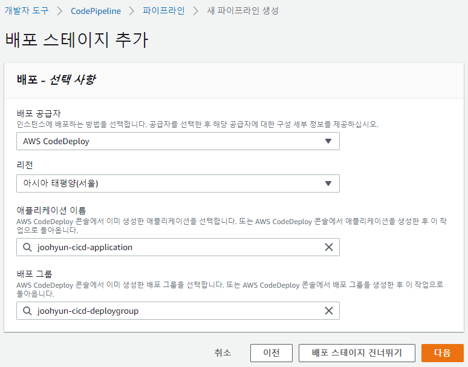Clear the joohyun-cicd-application field with X
Image resolution: width=468 pixels, height=367 pixels.
pyautogui.click(x=328, y=247)
